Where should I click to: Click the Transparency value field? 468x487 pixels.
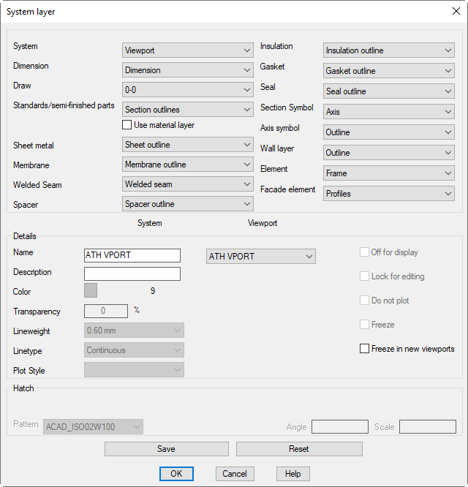107,311
